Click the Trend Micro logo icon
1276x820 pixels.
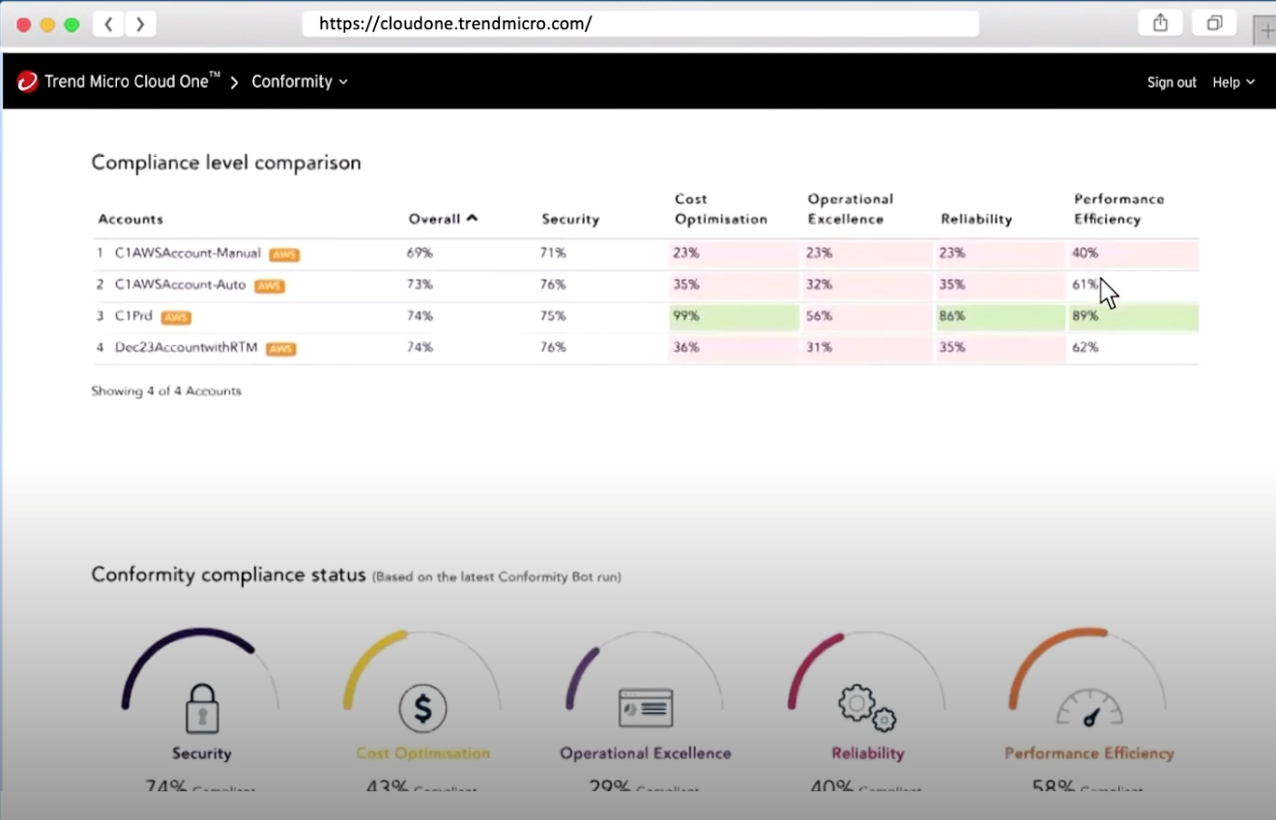tap(27, 81)
